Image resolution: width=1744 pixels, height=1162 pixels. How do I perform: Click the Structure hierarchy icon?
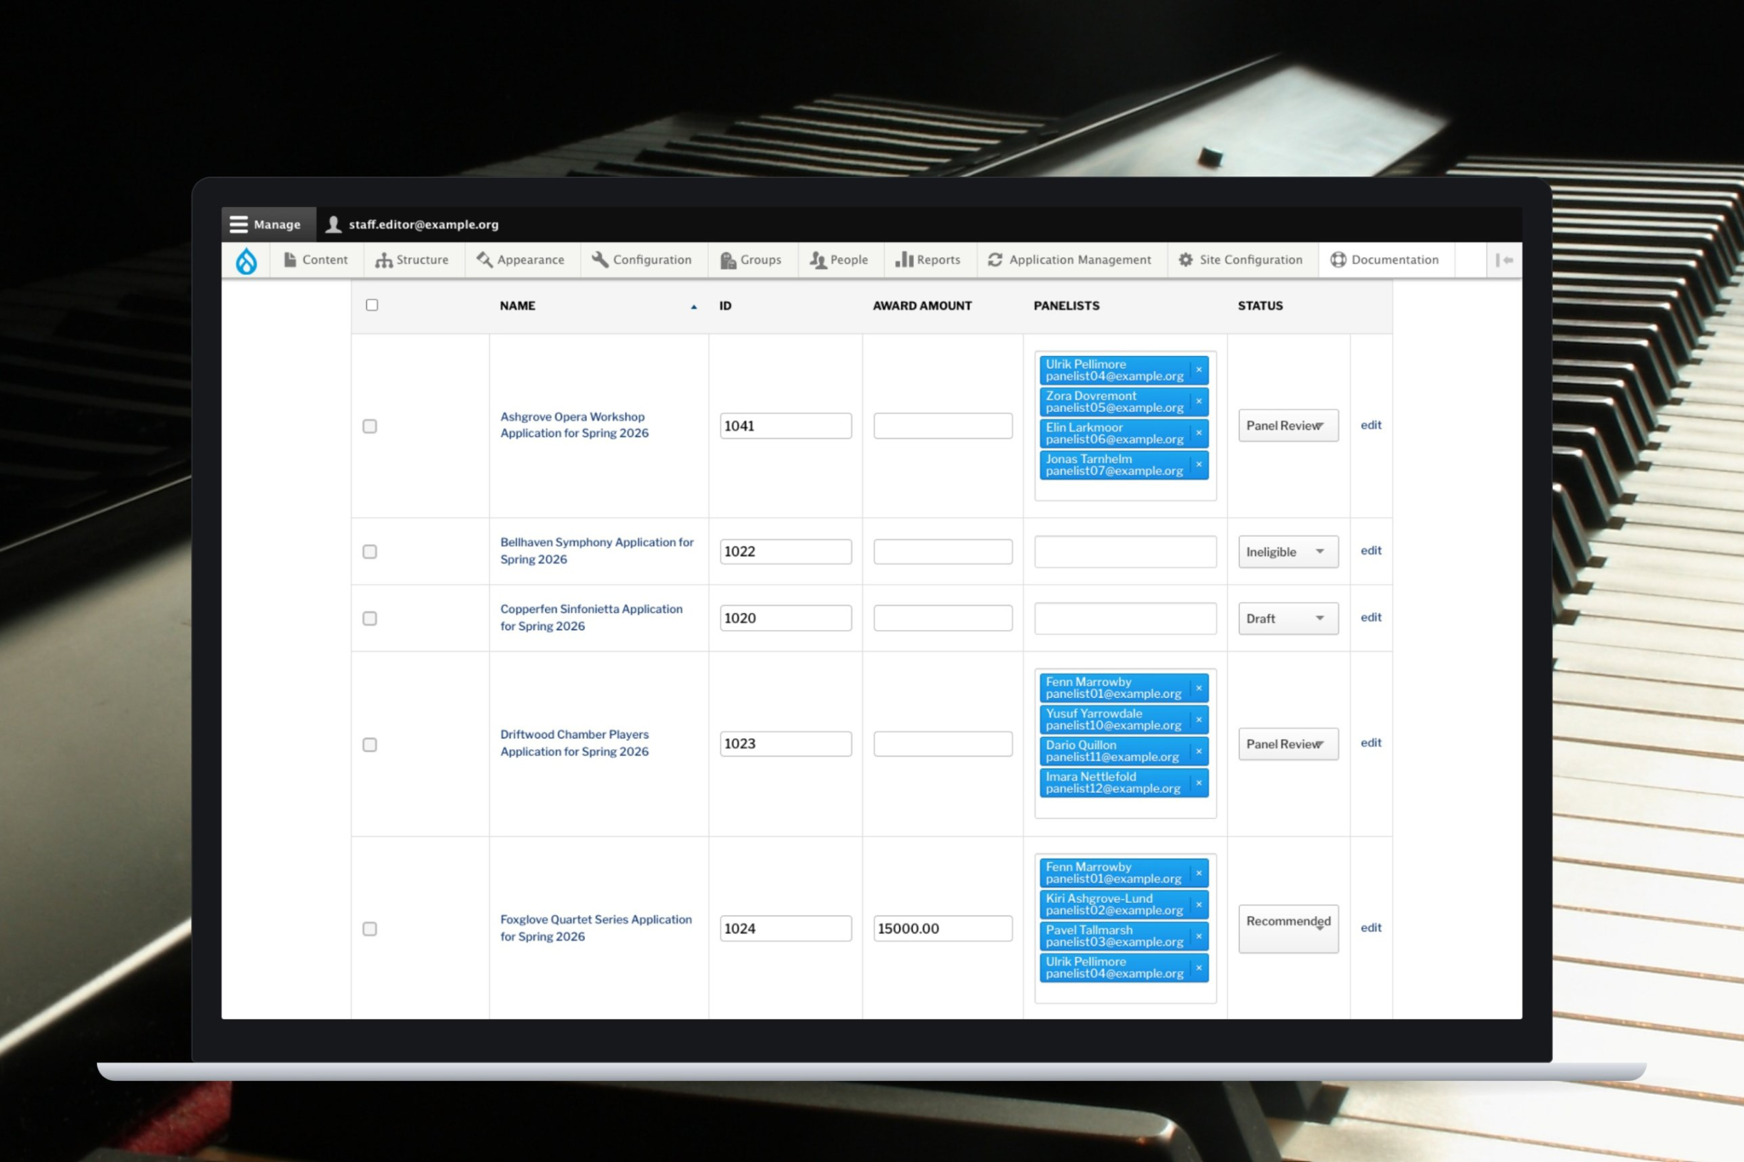[x=383, y=259]
